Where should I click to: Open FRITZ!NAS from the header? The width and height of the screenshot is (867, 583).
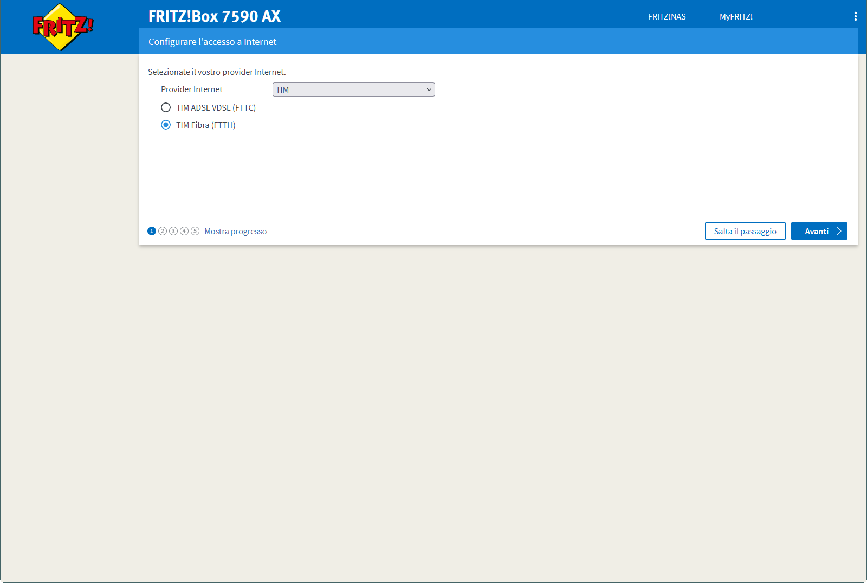667,17
